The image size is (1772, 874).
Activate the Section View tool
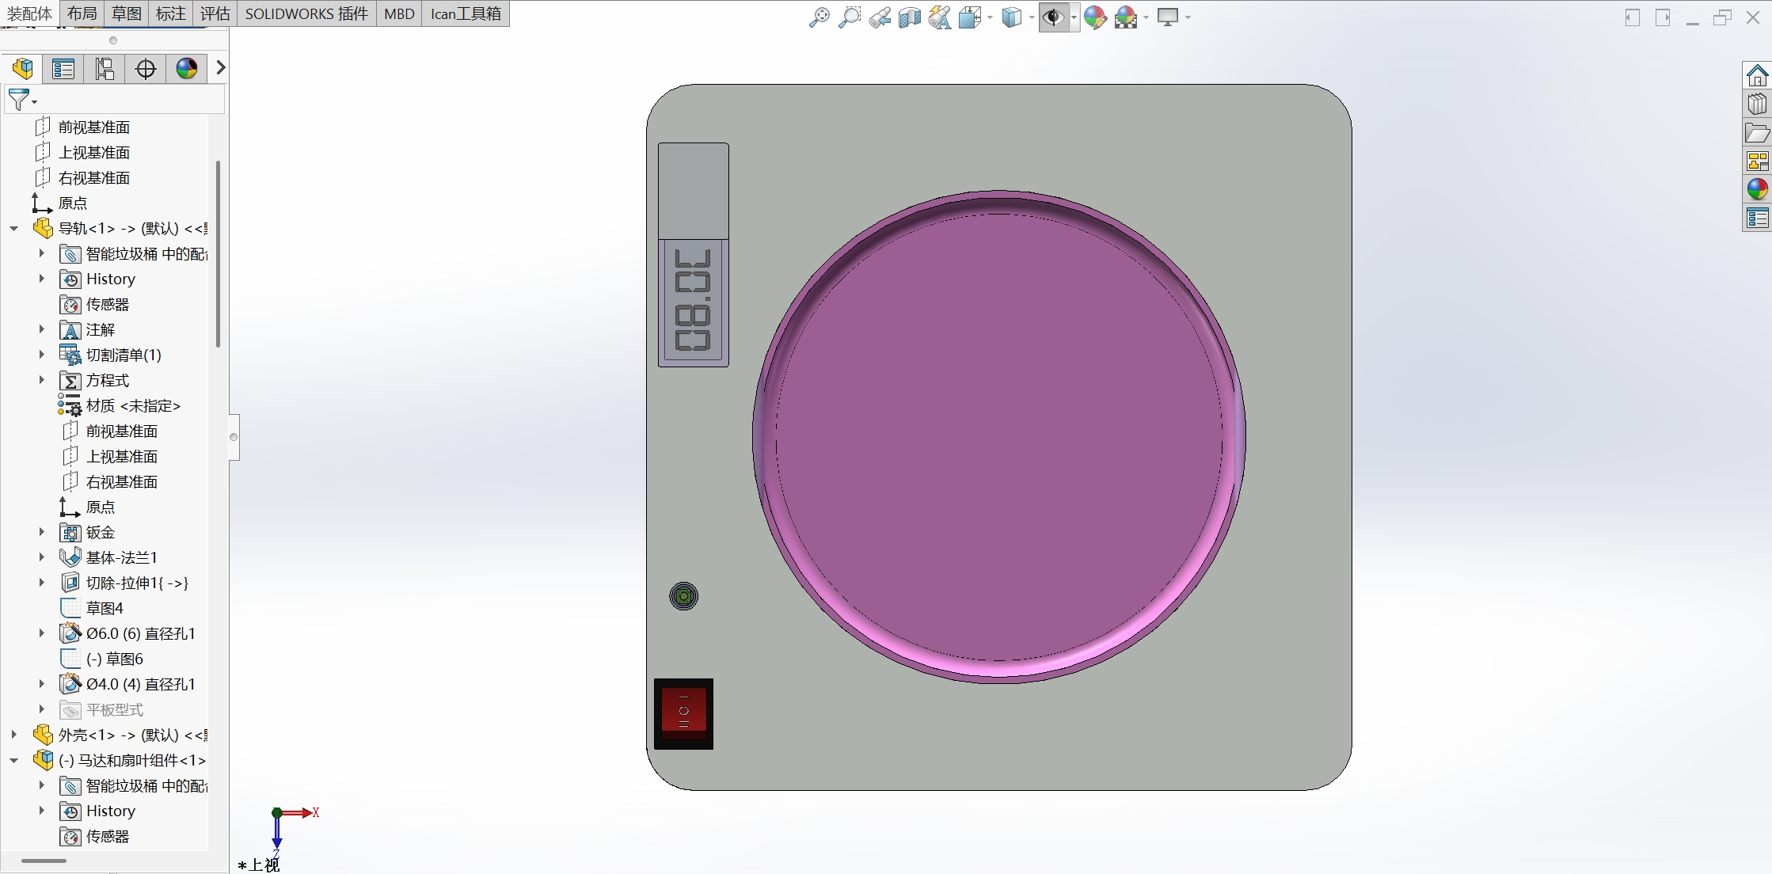(909, 17)
